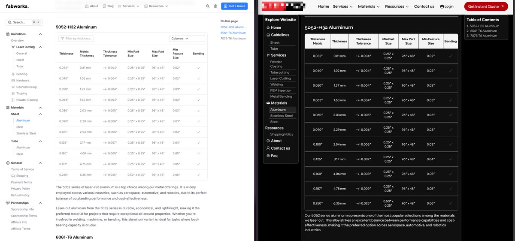
Task: Click the Filter by thickness field
Action: point(76,39)
